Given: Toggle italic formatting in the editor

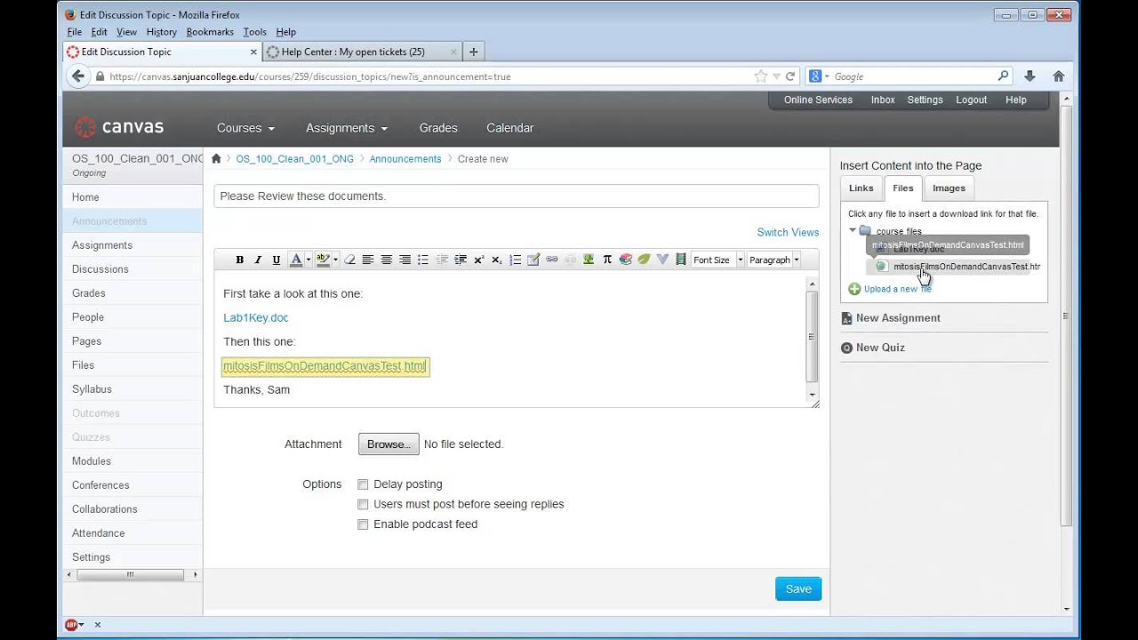Looking at the screenshot, I should pyautogui.click(x=258, y=260).
